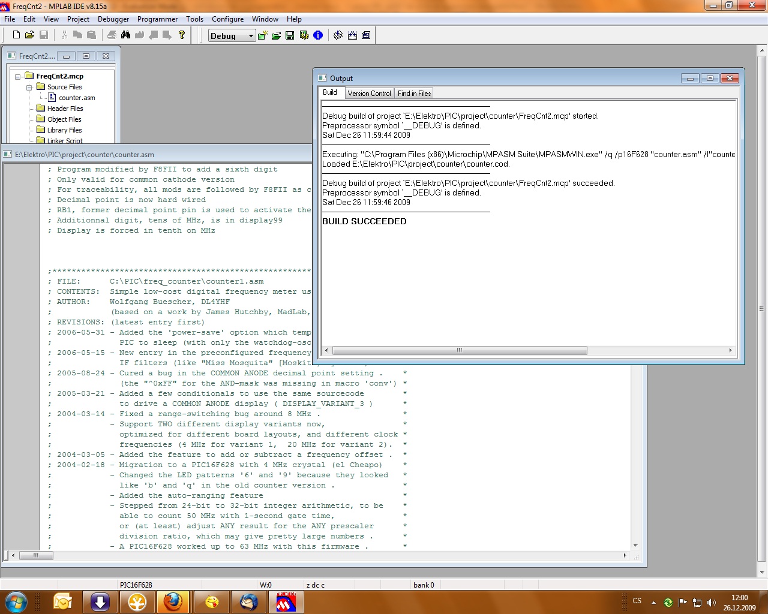This screenshot has width=768, height=614.
Task: Open the Programmer menu
Action: pos(157,19)
